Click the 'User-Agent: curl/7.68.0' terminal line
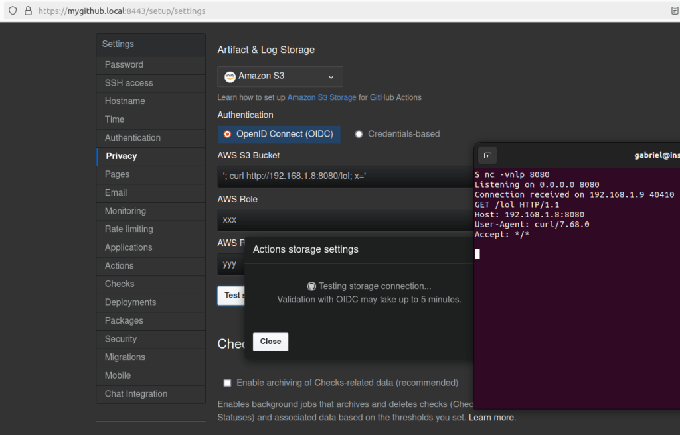 532,224
